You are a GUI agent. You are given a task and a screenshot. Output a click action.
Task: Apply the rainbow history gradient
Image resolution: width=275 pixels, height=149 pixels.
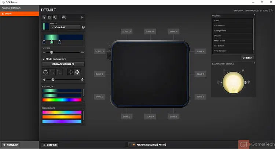coord(62,100)
